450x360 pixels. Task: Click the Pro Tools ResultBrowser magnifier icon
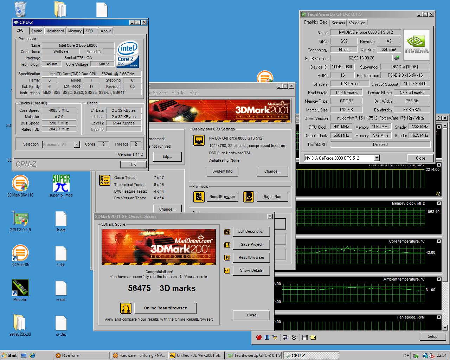(199, 197)
